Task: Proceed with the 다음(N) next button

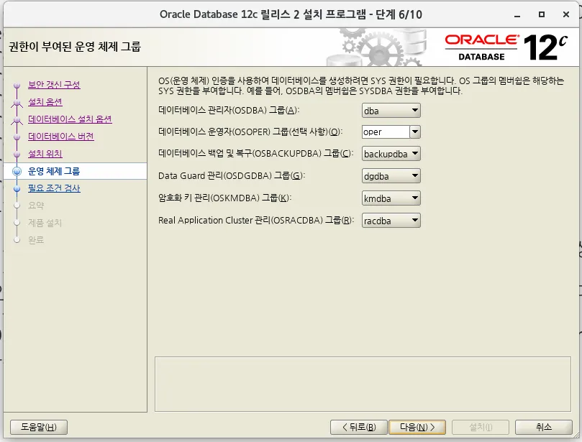Action: (417, 427)
